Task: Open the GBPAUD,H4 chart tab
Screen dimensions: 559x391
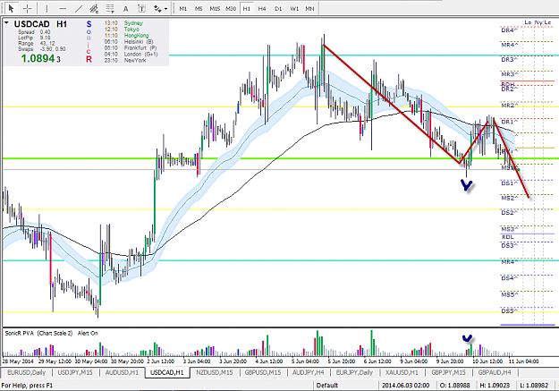Action: (x=495, y=372)
